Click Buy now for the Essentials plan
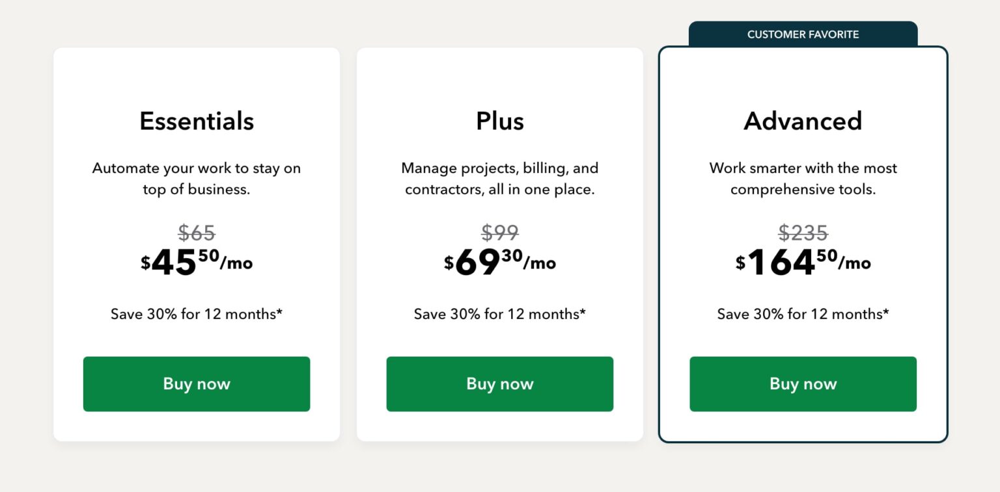 point(196,383)
